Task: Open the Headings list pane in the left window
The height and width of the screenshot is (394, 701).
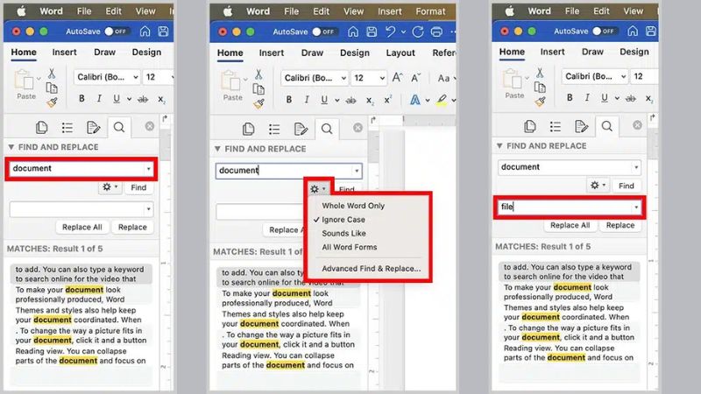Action: pos(66,128)
